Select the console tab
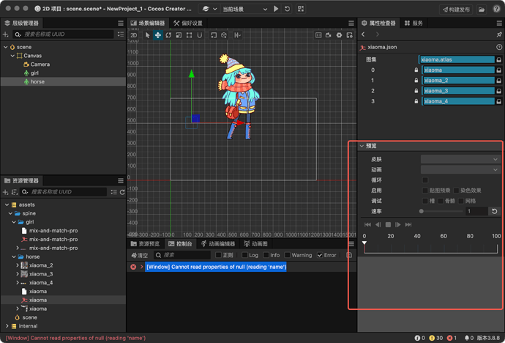505x343 pixels. pyautogui.click(x=180, y=244)
